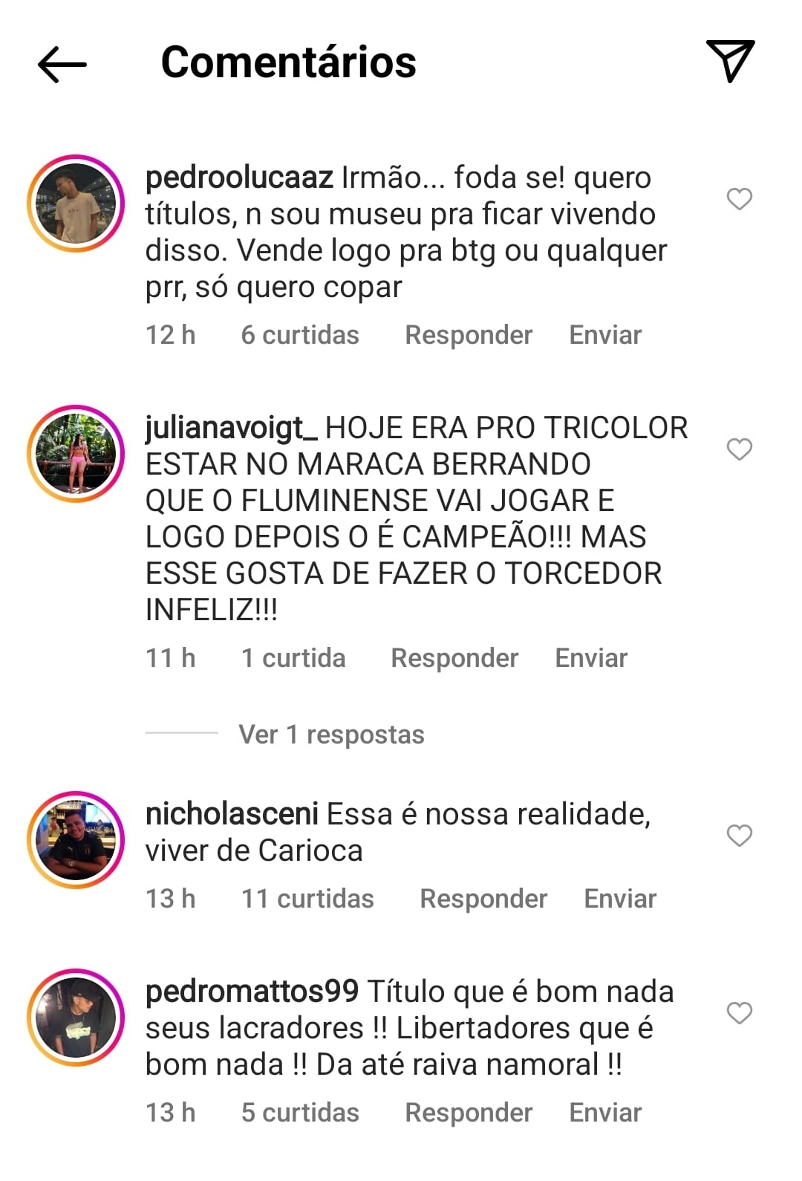Open nicholasceni's avatar
Viewport: 802px width, 1181px height.
[x=76, y=840]
